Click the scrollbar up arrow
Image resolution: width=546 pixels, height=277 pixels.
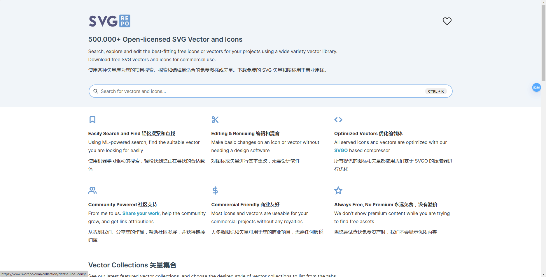543,2
